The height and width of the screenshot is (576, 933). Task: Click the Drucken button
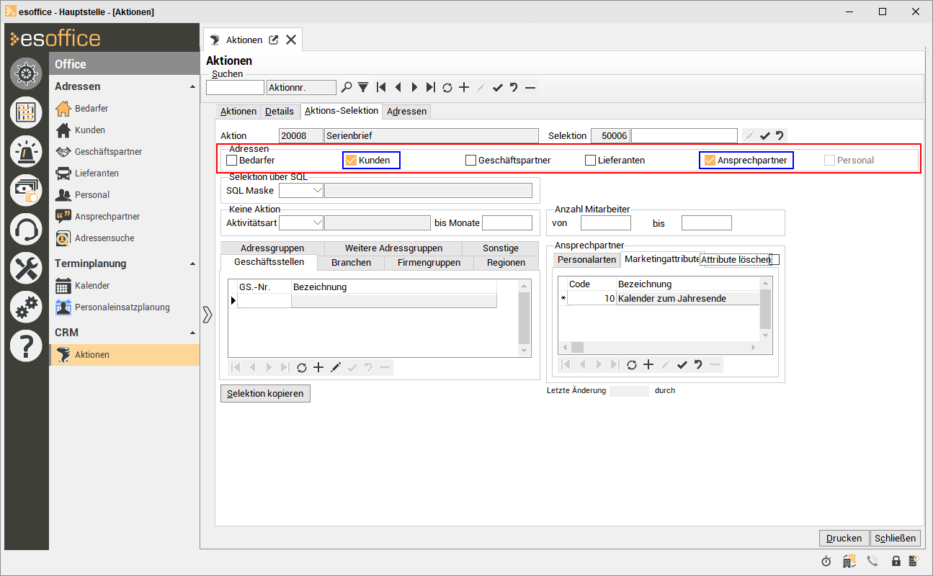(x=844, y=538)
